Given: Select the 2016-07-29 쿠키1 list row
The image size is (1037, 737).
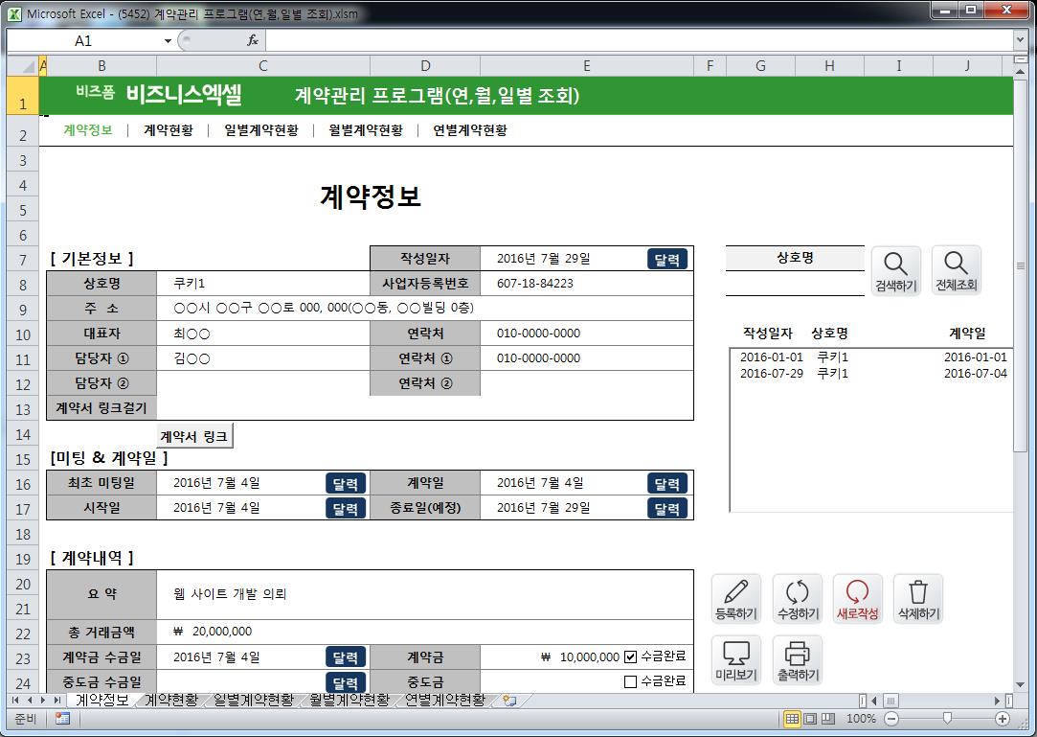Looking at the screenshot, I should (873, 374).
